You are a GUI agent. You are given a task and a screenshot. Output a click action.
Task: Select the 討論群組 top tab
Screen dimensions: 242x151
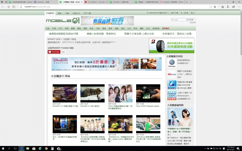50,13
